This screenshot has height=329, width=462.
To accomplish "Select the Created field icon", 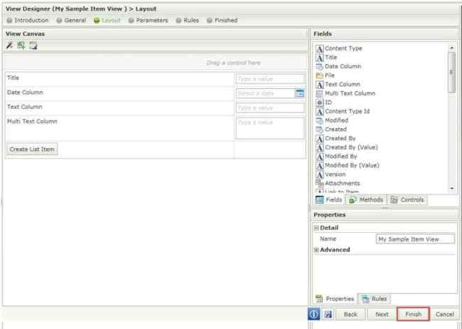I will pos(319,130).
